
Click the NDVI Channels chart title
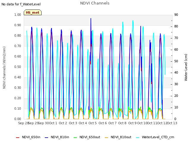click(x=95, y=3)
